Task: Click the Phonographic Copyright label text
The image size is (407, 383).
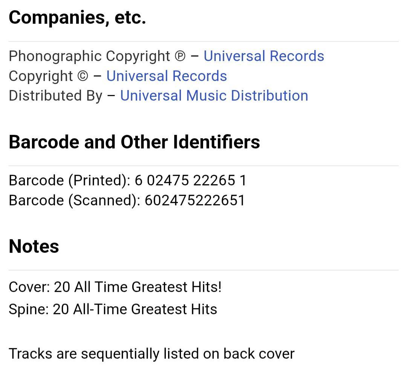Action: click(x=89, y=56)
